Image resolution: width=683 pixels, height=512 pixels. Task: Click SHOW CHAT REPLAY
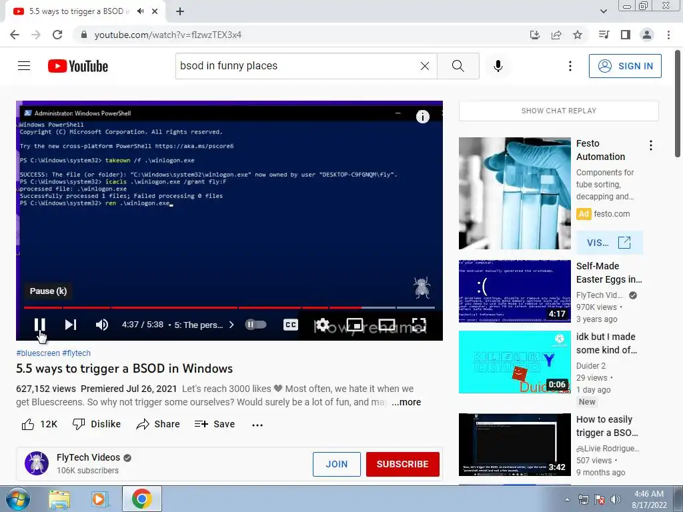(559, 111)
